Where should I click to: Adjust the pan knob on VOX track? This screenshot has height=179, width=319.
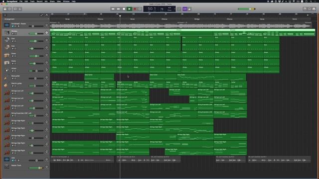pyautogui.click(x=46, y=160)
